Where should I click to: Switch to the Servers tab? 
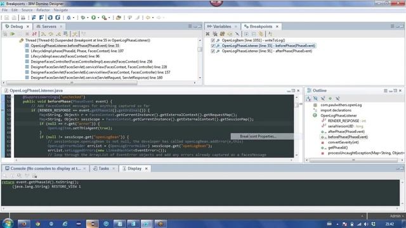click(49, 27)
